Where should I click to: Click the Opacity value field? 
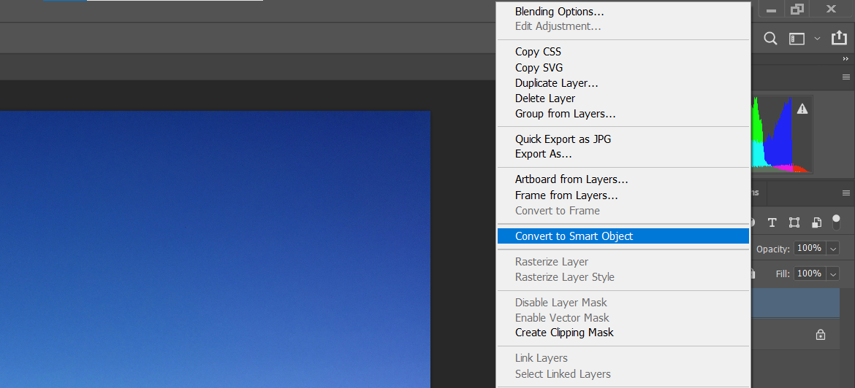pyautogui.click(x=810, y=248)
